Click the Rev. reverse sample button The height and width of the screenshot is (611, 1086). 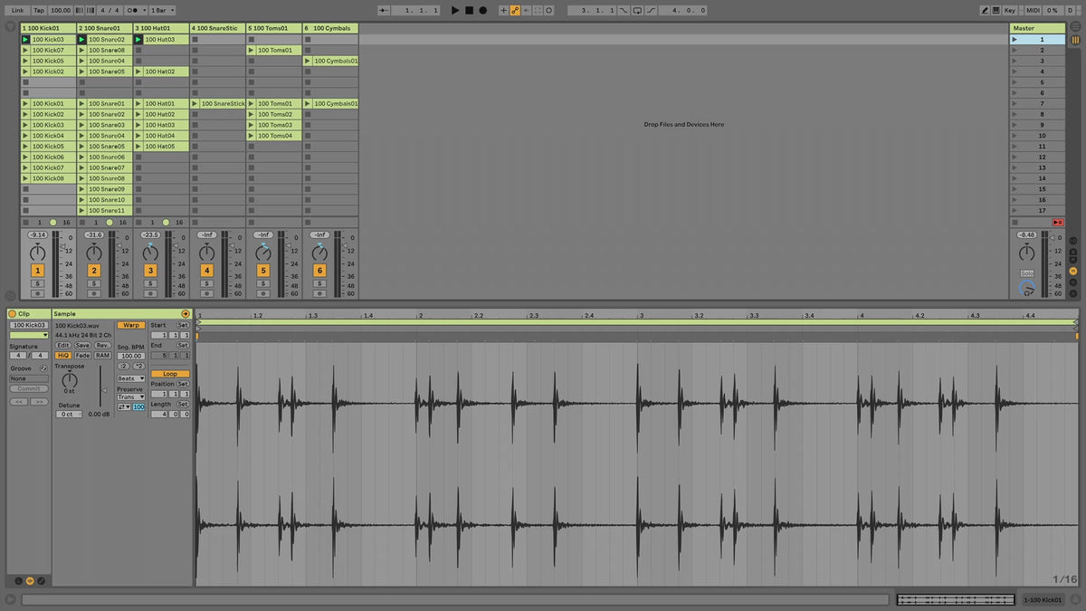(x=102, y=345)
